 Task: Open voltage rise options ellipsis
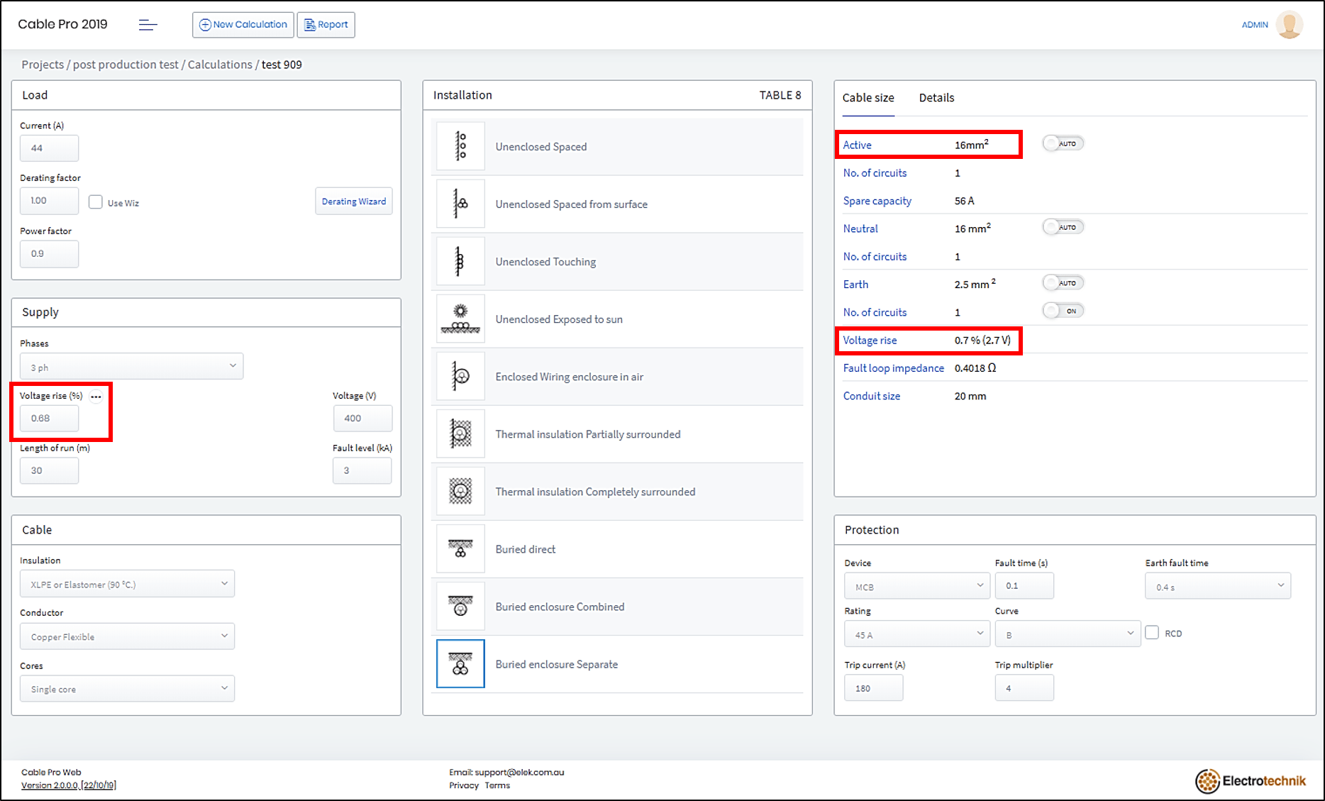(96, 397)
